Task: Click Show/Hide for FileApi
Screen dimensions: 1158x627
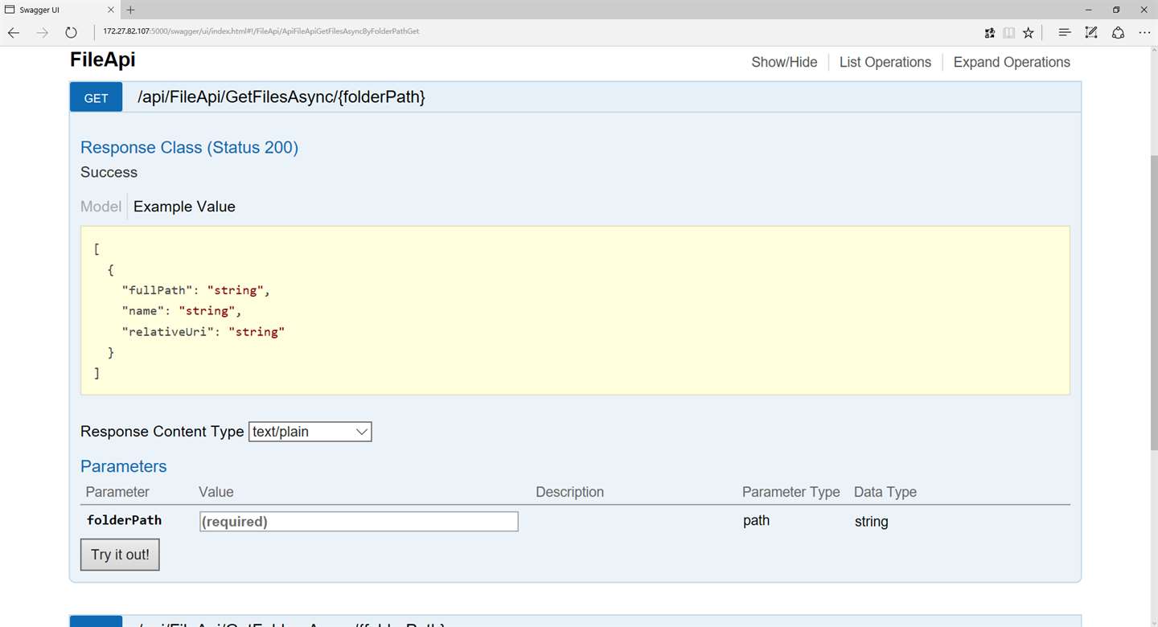Action: [x=784, y=62]
